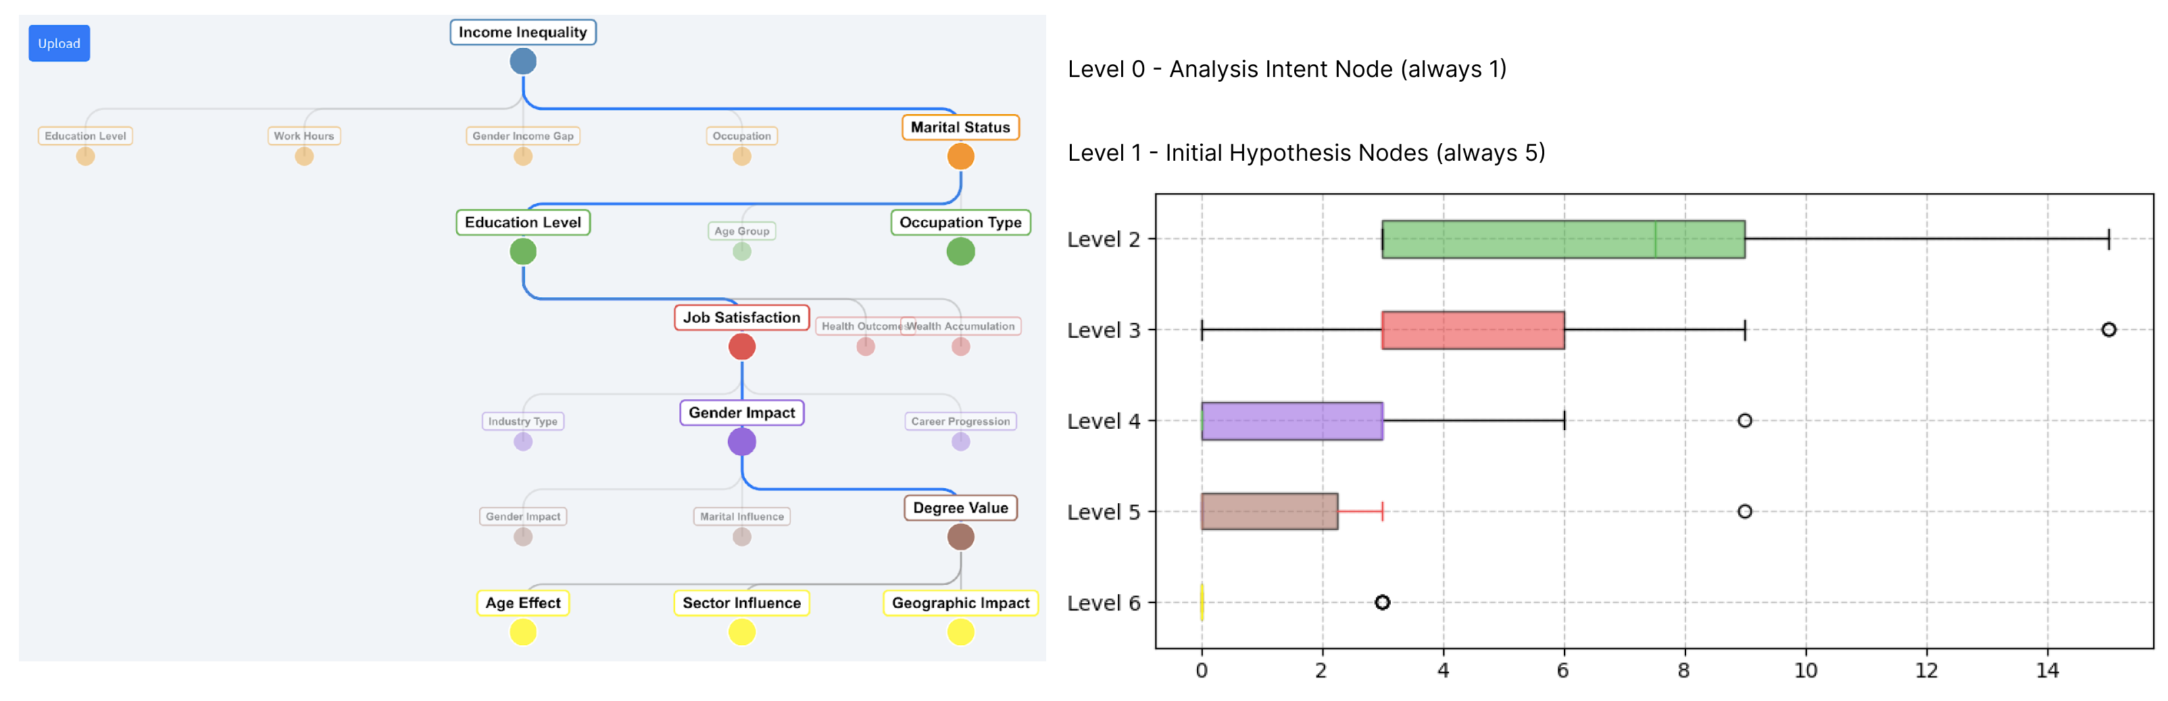
Task: Click the green Level 2 box plot bar
Action: (1562, 240)
